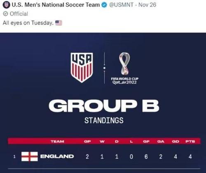Click the diamond divider between logos
Viewport: 206px width, 173px height.
click(104, 68)
